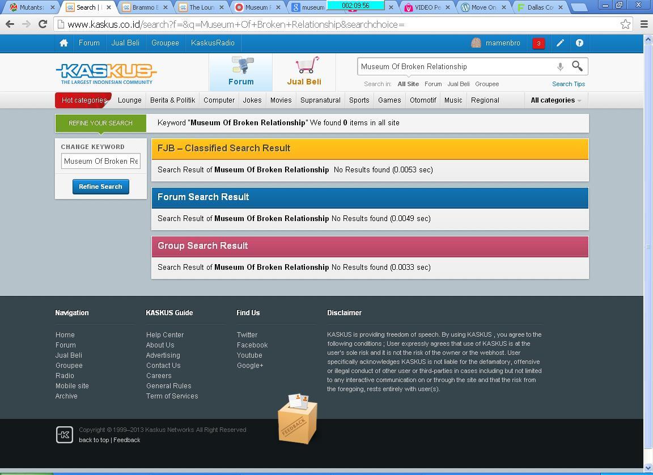This screenshot has height=475, width=653.
Task: Click the mamenbro user avatar
Action: pos(476,43)
